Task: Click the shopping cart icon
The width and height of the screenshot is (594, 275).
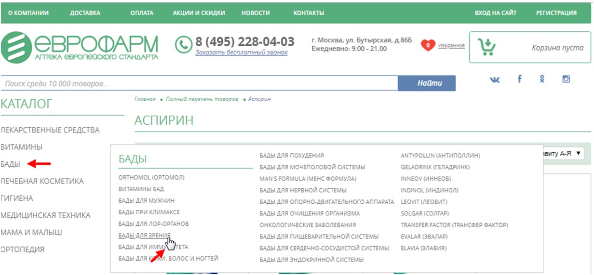Action: point(486,47)
